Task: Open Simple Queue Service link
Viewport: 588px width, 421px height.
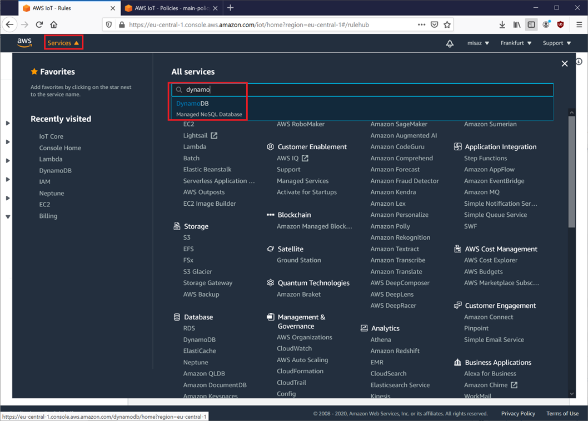Action: tap(495, 215)
